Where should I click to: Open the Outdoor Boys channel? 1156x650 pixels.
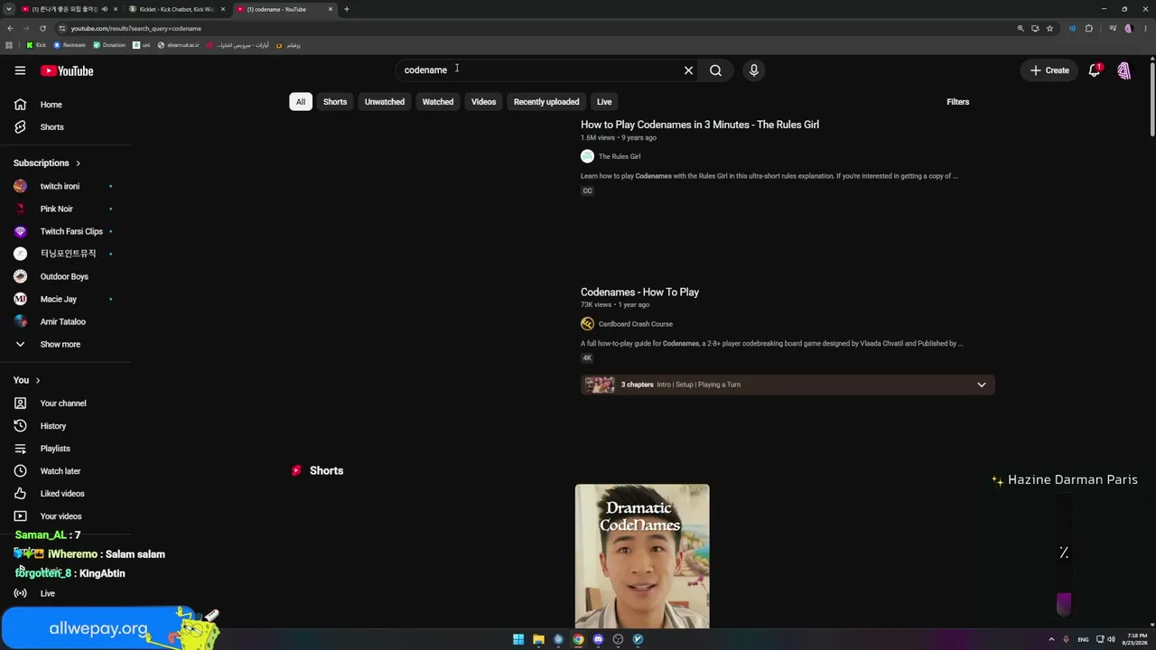(65, 276)
